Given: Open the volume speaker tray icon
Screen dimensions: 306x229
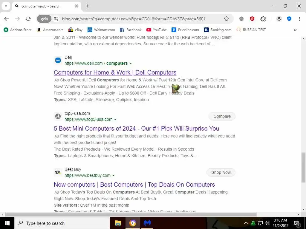Looking at the screenshot, I should (267, 223).
